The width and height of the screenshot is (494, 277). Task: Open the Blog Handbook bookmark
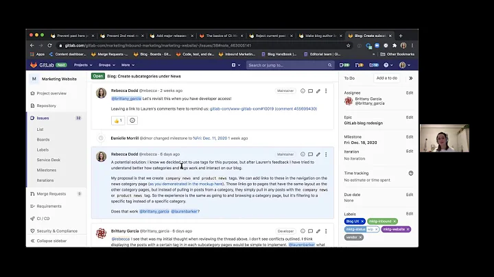pyautogui.click(x=279, y=54)
